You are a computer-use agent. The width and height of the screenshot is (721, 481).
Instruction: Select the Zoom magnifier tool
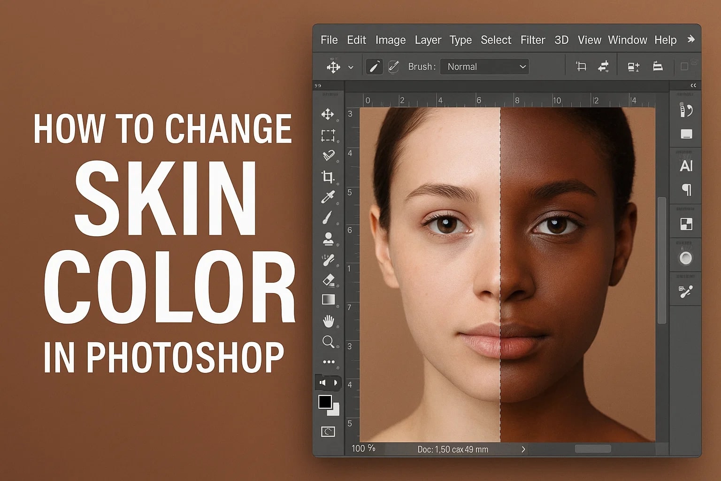pos(329,341)
